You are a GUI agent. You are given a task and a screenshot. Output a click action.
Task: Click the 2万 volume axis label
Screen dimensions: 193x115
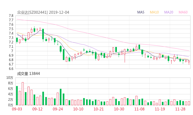tap(11, 100)
